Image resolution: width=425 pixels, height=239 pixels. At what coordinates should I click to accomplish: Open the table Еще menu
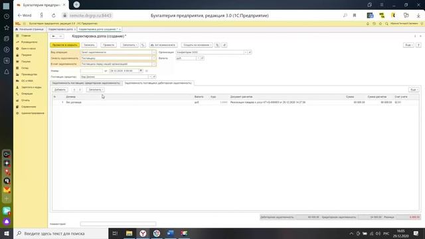tap(414, 90)
